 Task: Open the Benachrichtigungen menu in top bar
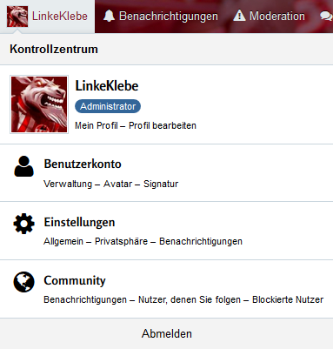tap(161, 16)
